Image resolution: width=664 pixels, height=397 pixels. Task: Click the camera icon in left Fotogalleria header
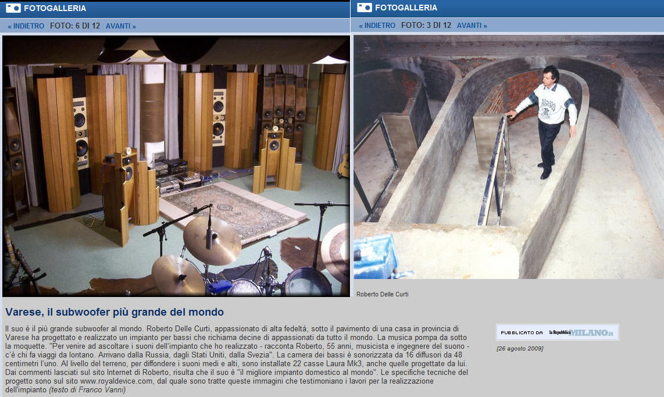pyautogui.click(x=13, y=8)
